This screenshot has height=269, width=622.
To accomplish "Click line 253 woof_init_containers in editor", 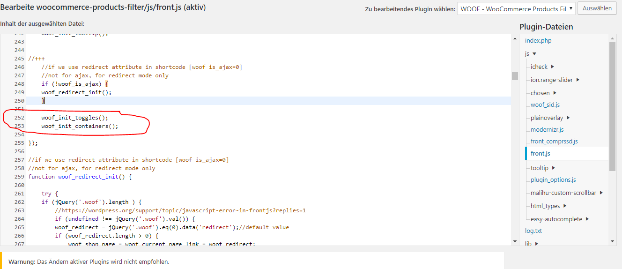I will click(x=80, y=126).
